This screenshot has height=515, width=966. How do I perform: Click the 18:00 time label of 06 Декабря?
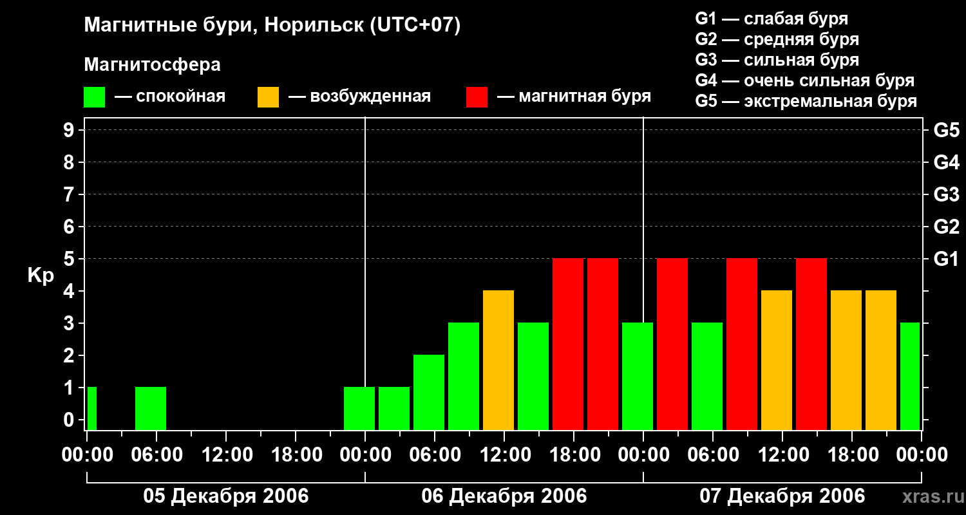tap(574, 455)
